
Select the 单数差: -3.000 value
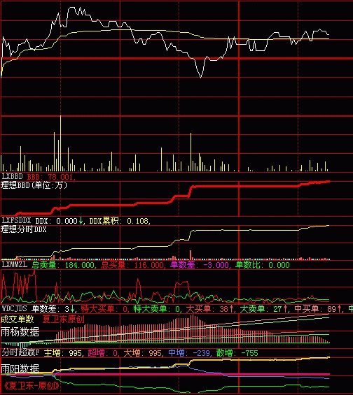200,265
